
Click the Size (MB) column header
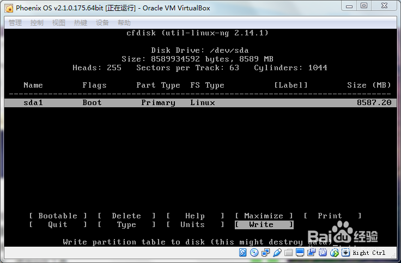[x=369, y=85]
